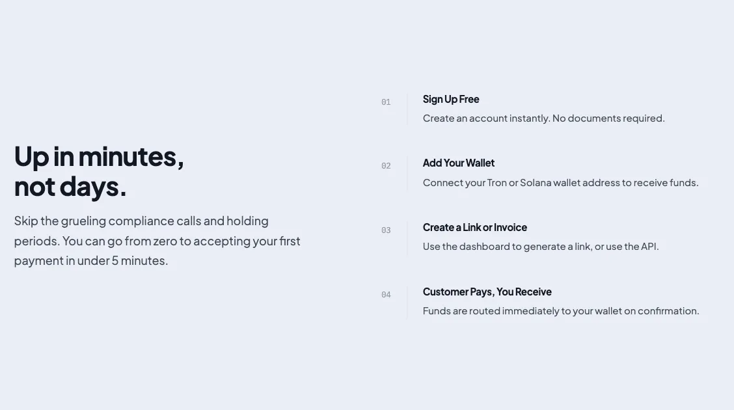734x410 pixels.
Task: Select the 'Customer Pays, You Receive' title
Action: (487, 292)
